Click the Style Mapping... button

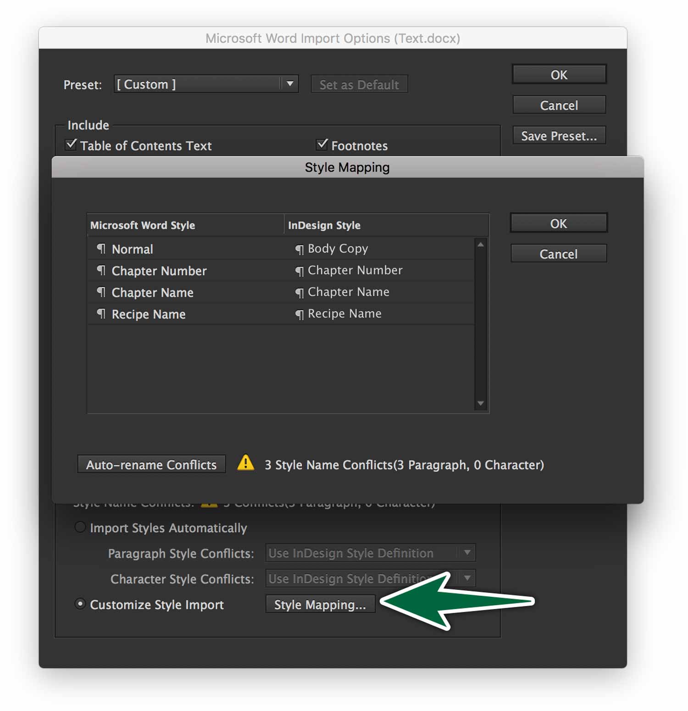point(320,604)
